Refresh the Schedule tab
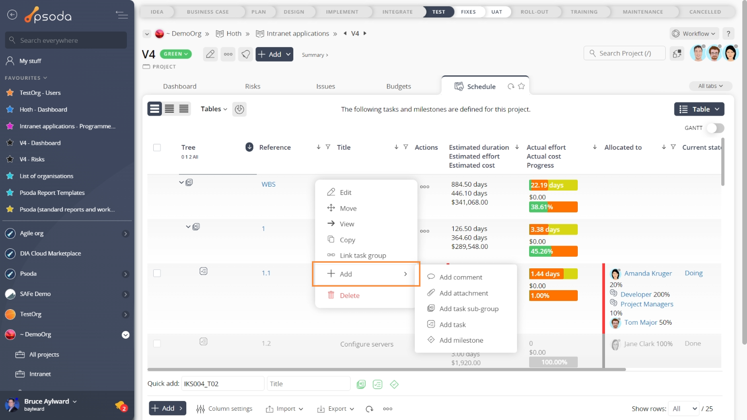The image size is (747, 420). [511, 87]
